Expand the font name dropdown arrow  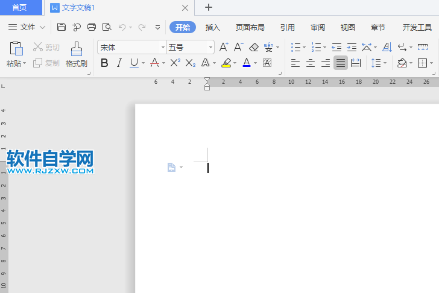click(163, 47)
